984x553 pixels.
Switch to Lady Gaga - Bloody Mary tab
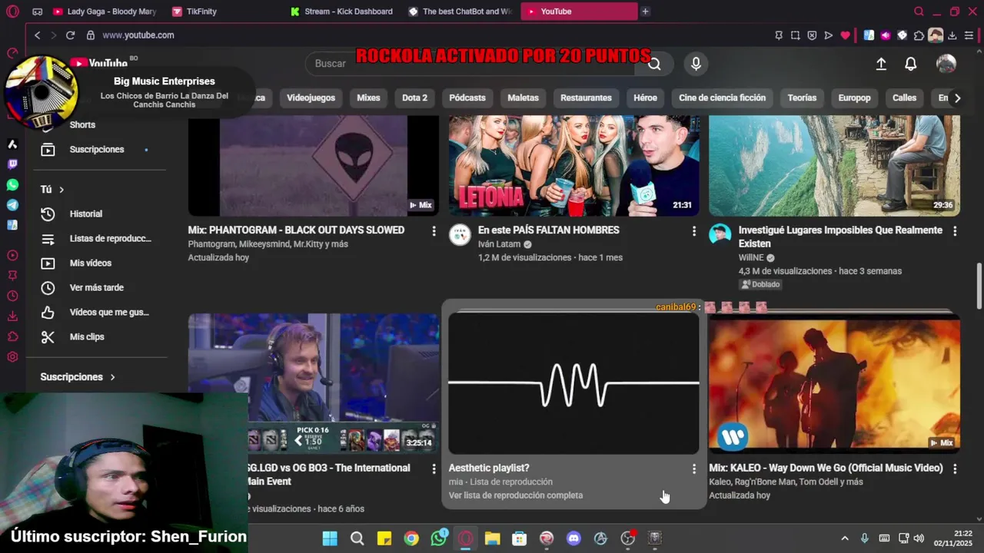pos(105,12)
